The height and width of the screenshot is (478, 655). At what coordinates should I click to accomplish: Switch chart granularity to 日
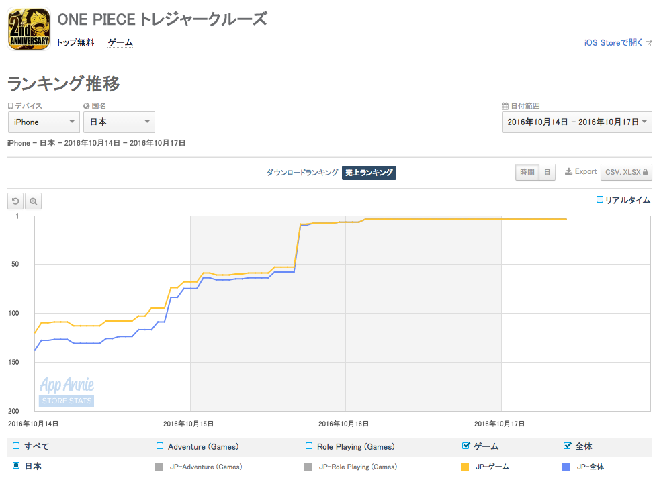tap(548, 172)
